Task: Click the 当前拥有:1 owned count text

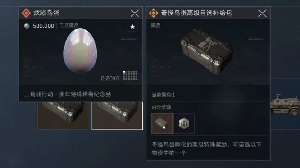Action: [x=163, y=95]
